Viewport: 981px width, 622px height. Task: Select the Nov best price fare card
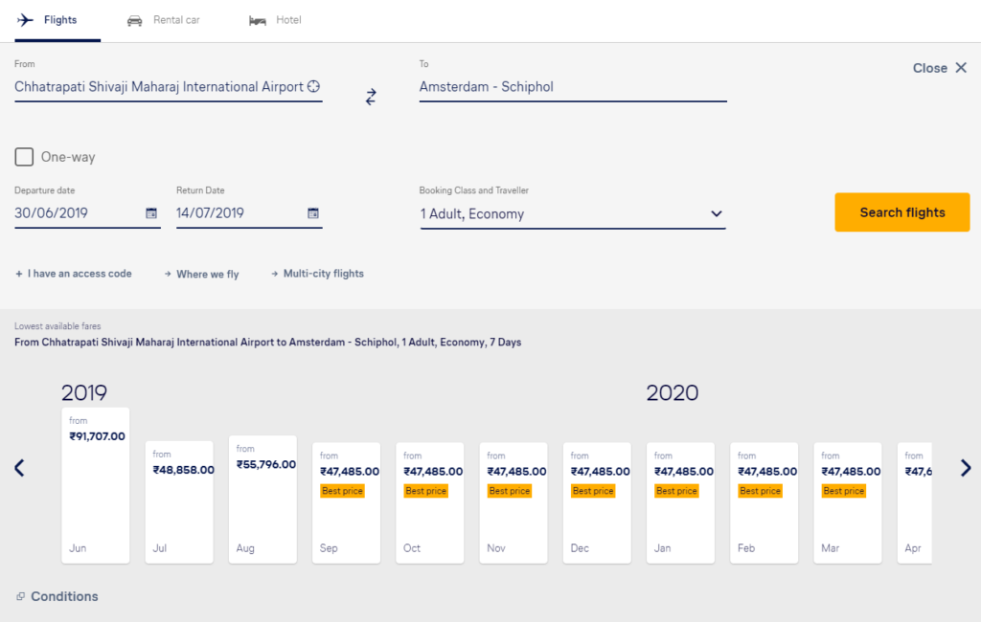513,503
